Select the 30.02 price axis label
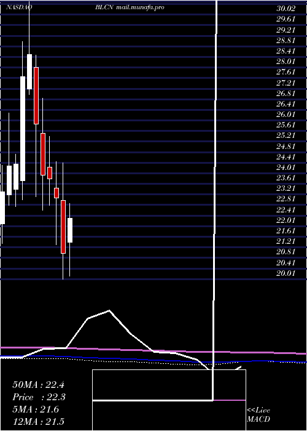Screen dimensions: 307x431 pos(286,9)
